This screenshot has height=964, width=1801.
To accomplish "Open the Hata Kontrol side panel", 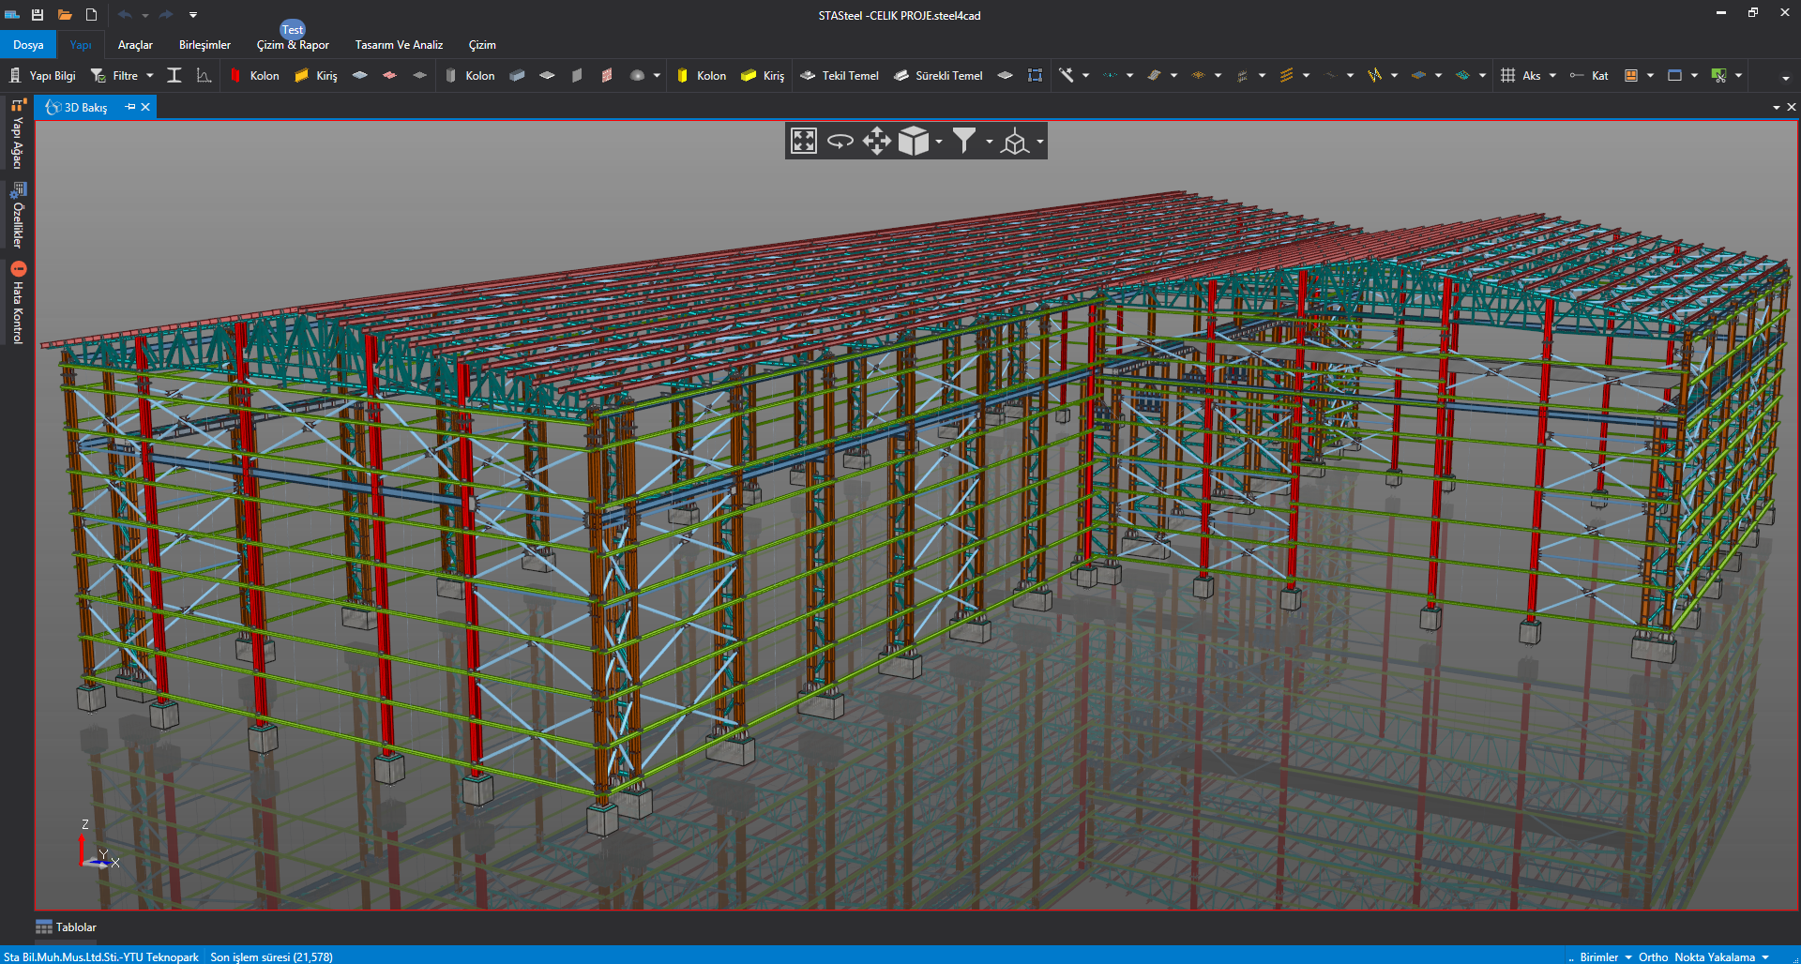I will click(x=18, y=304).
